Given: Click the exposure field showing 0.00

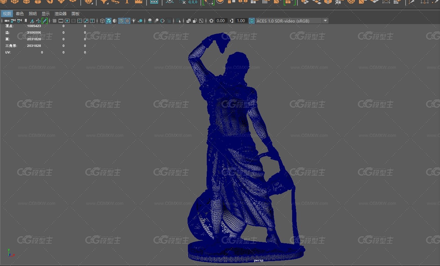Looking at the screenshot, I should [x=221, y=21].
